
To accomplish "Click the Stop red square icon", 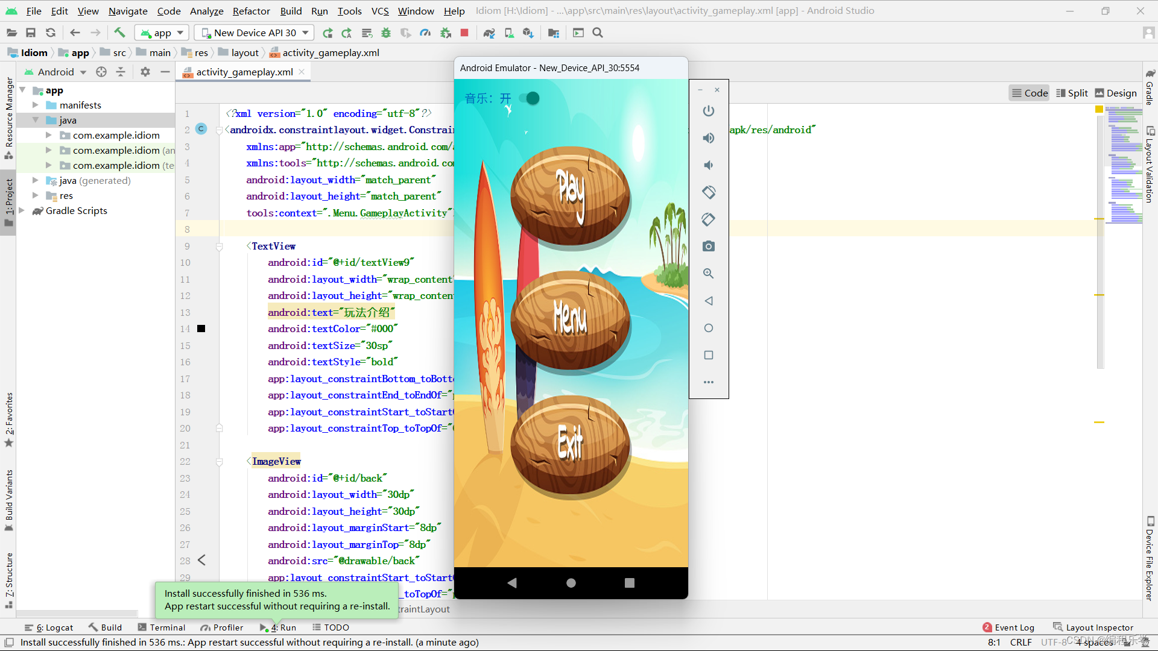I will click(x=464, y=33).
